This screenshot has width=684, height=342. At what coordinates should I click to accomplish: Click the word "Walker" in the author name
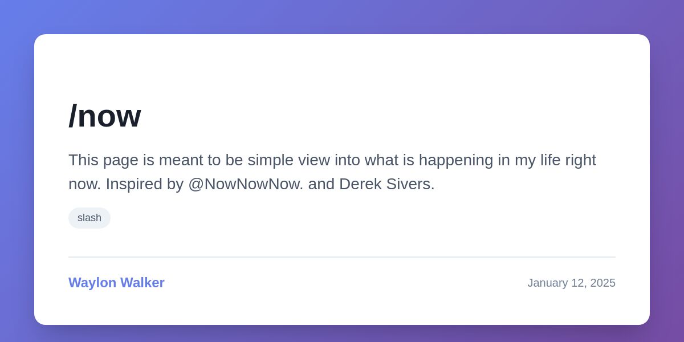pyautogui.click(x=142, y=283)
